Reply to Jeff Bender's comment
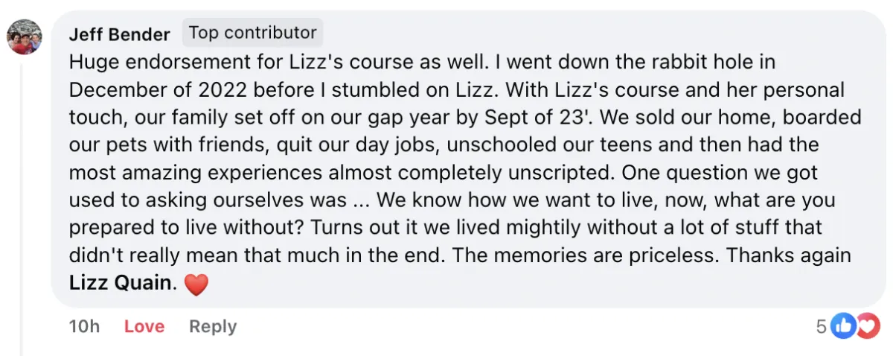 click(213, 326)
